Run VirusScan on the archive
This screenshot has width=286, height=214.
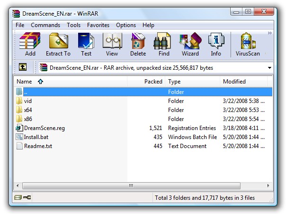click(x=248, y=41)
